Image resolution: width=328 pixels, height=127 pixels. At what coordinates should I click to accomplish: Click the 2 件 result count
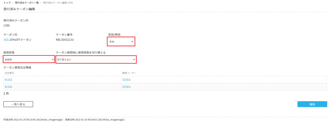pos(6,94)
